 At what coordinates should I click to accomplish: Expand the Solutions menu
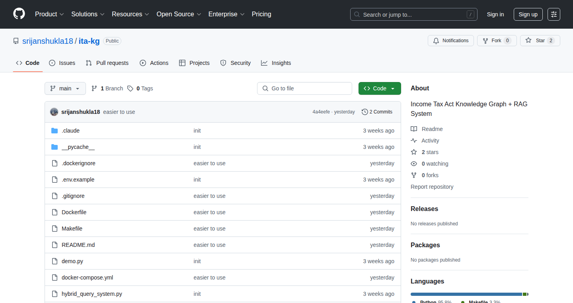(x=88, y=14)
